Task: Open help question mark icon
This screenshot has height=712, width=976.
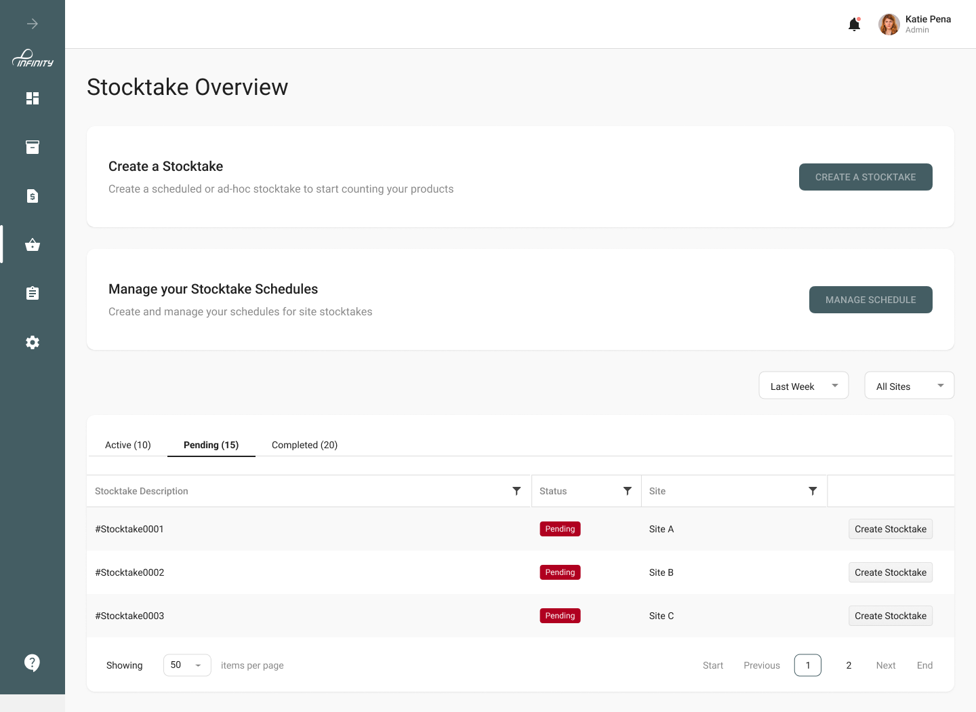Action: 32,662
